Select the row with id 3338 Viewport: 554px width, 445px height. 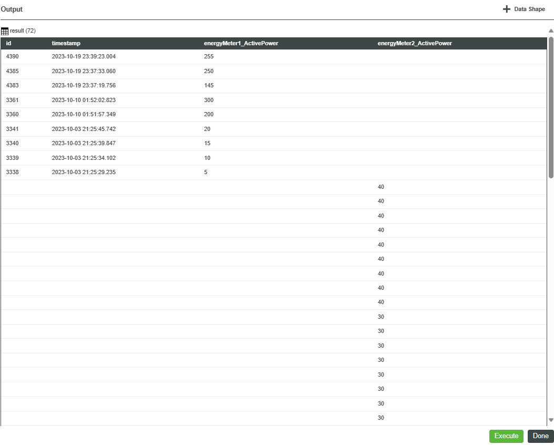tap(158, 172)
